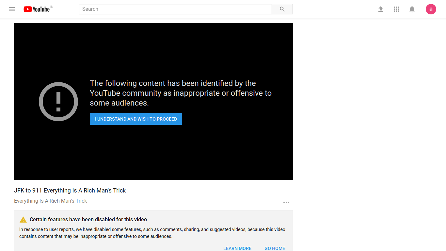Select video title JFK to 911 text

click(x=70, y=191)
